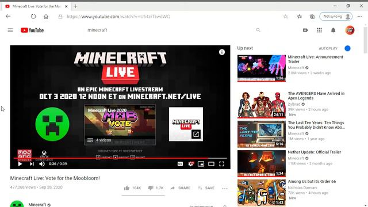
Task: Open browser collections icon
Action: click(x=312, y=17)
